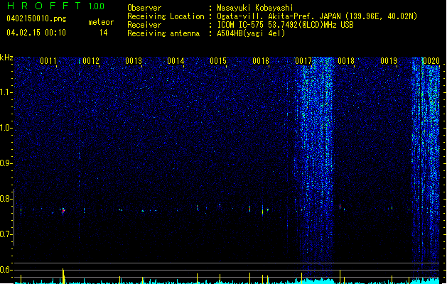Click the meteor count value 14
The image size is (447, 284).
click(104, 33)
